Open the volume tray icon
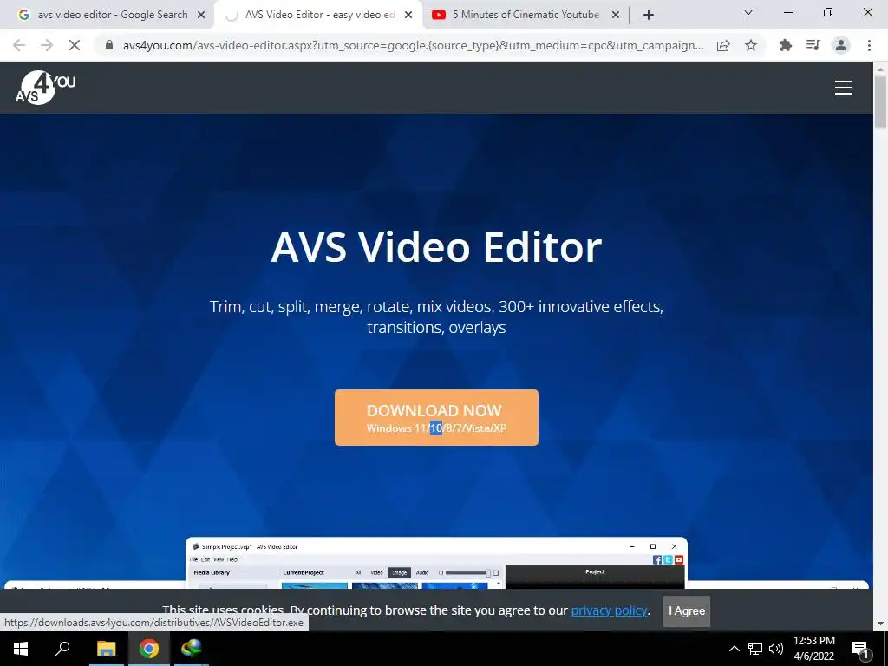888x666 pixels. point(776,649)
